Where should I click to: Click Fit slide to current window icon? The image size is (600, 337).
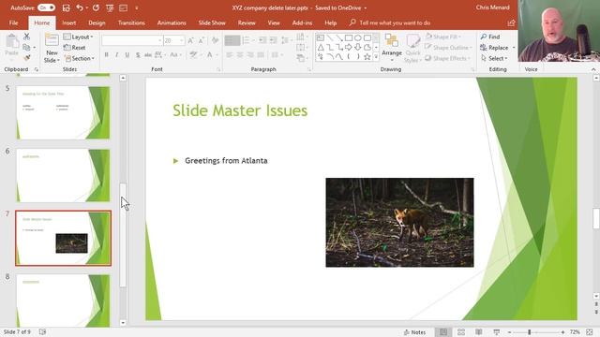pos(590,332)
